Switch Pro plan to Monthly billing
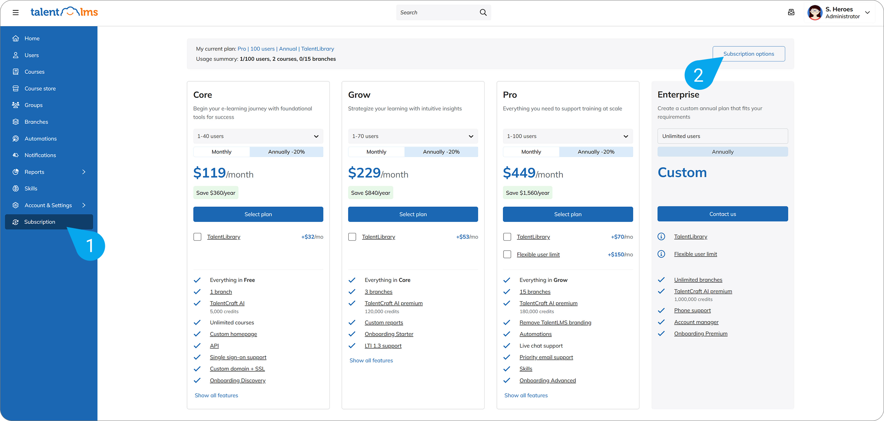The height and width of the screenshot is (421, 884). point(531,152)
